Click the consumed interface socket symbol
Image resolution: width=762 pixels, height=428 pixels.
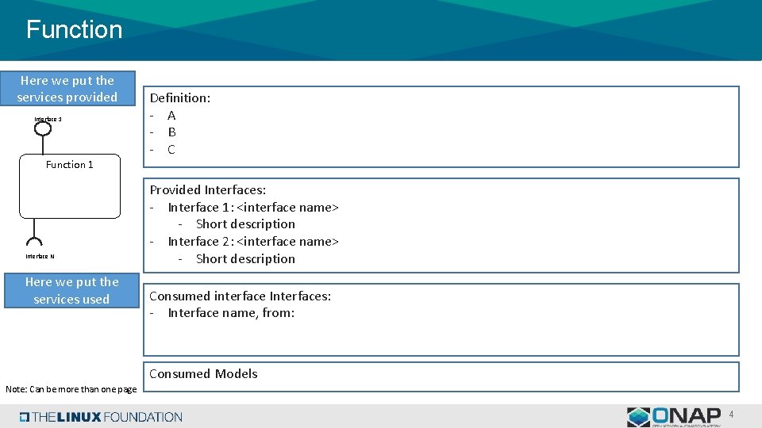point(34,241)
